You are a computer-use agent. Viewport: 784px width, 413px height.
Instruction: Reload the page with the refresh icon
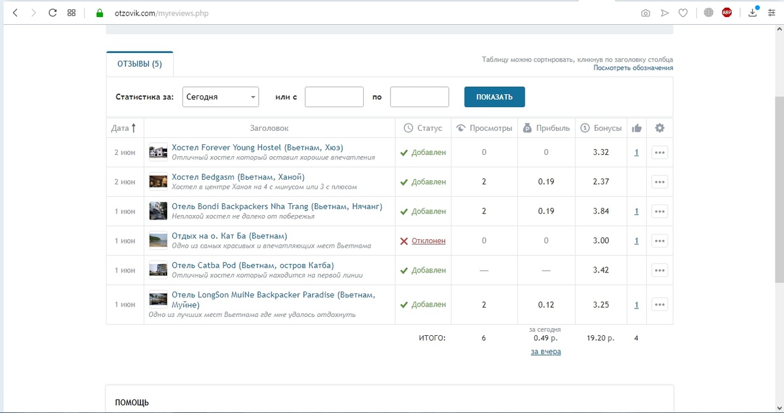(x=52, y=12)
